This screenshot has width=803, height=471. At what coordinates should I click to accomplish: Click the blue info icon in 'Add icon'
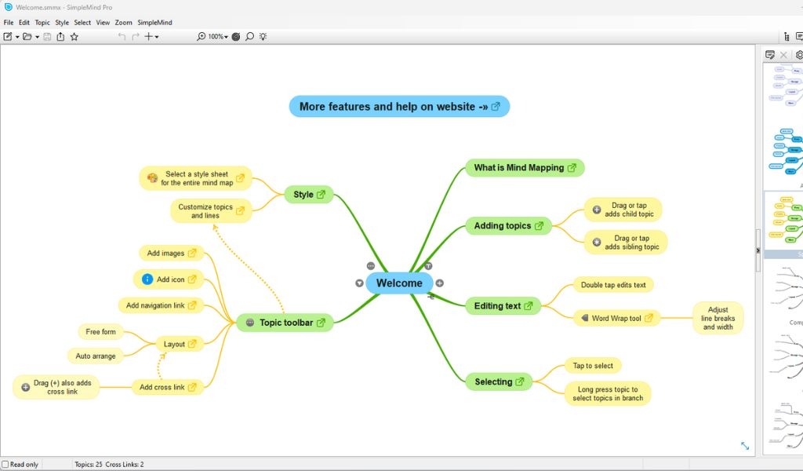[147, 279]
